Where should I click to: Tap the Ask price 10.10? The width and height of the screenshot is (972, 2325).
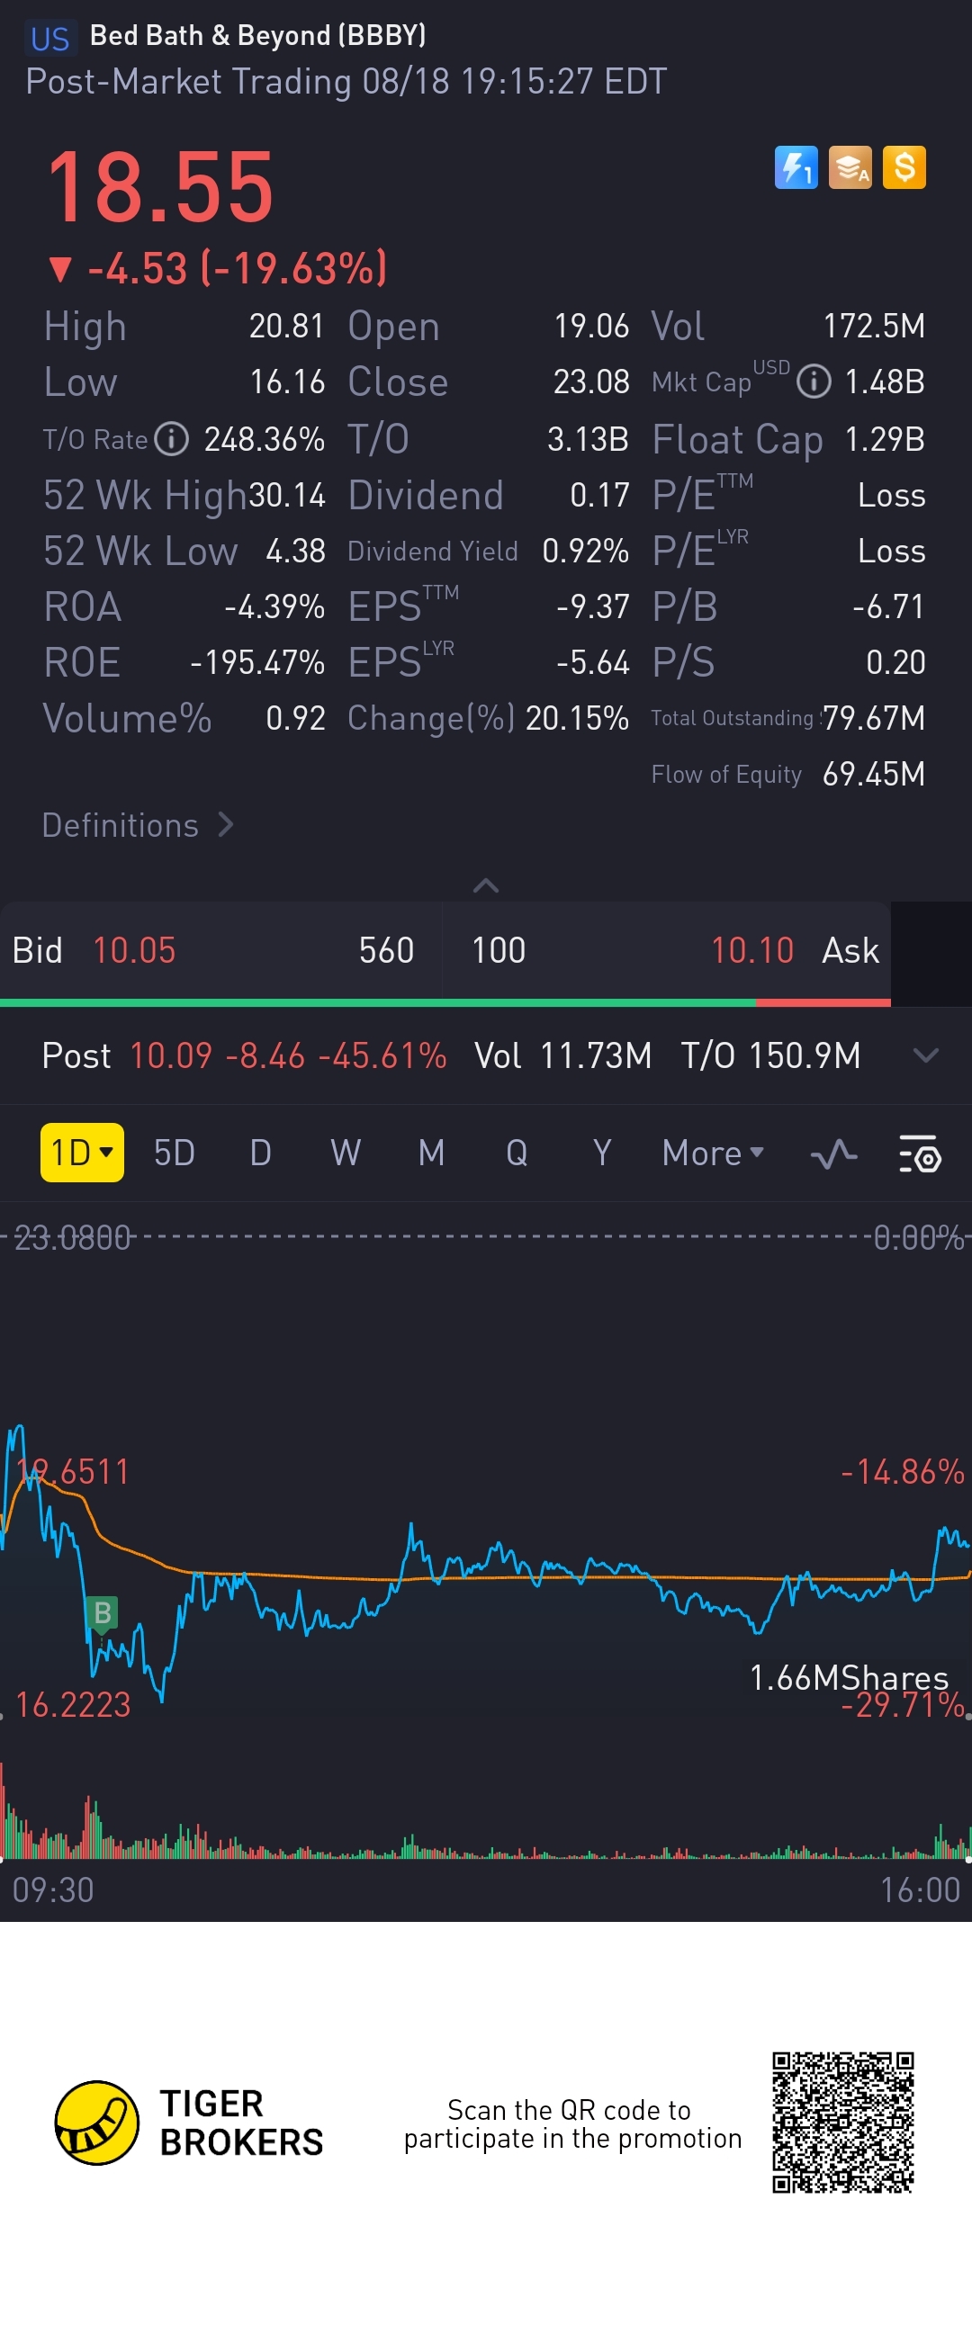pyautogui.click(x=751, y=950)
